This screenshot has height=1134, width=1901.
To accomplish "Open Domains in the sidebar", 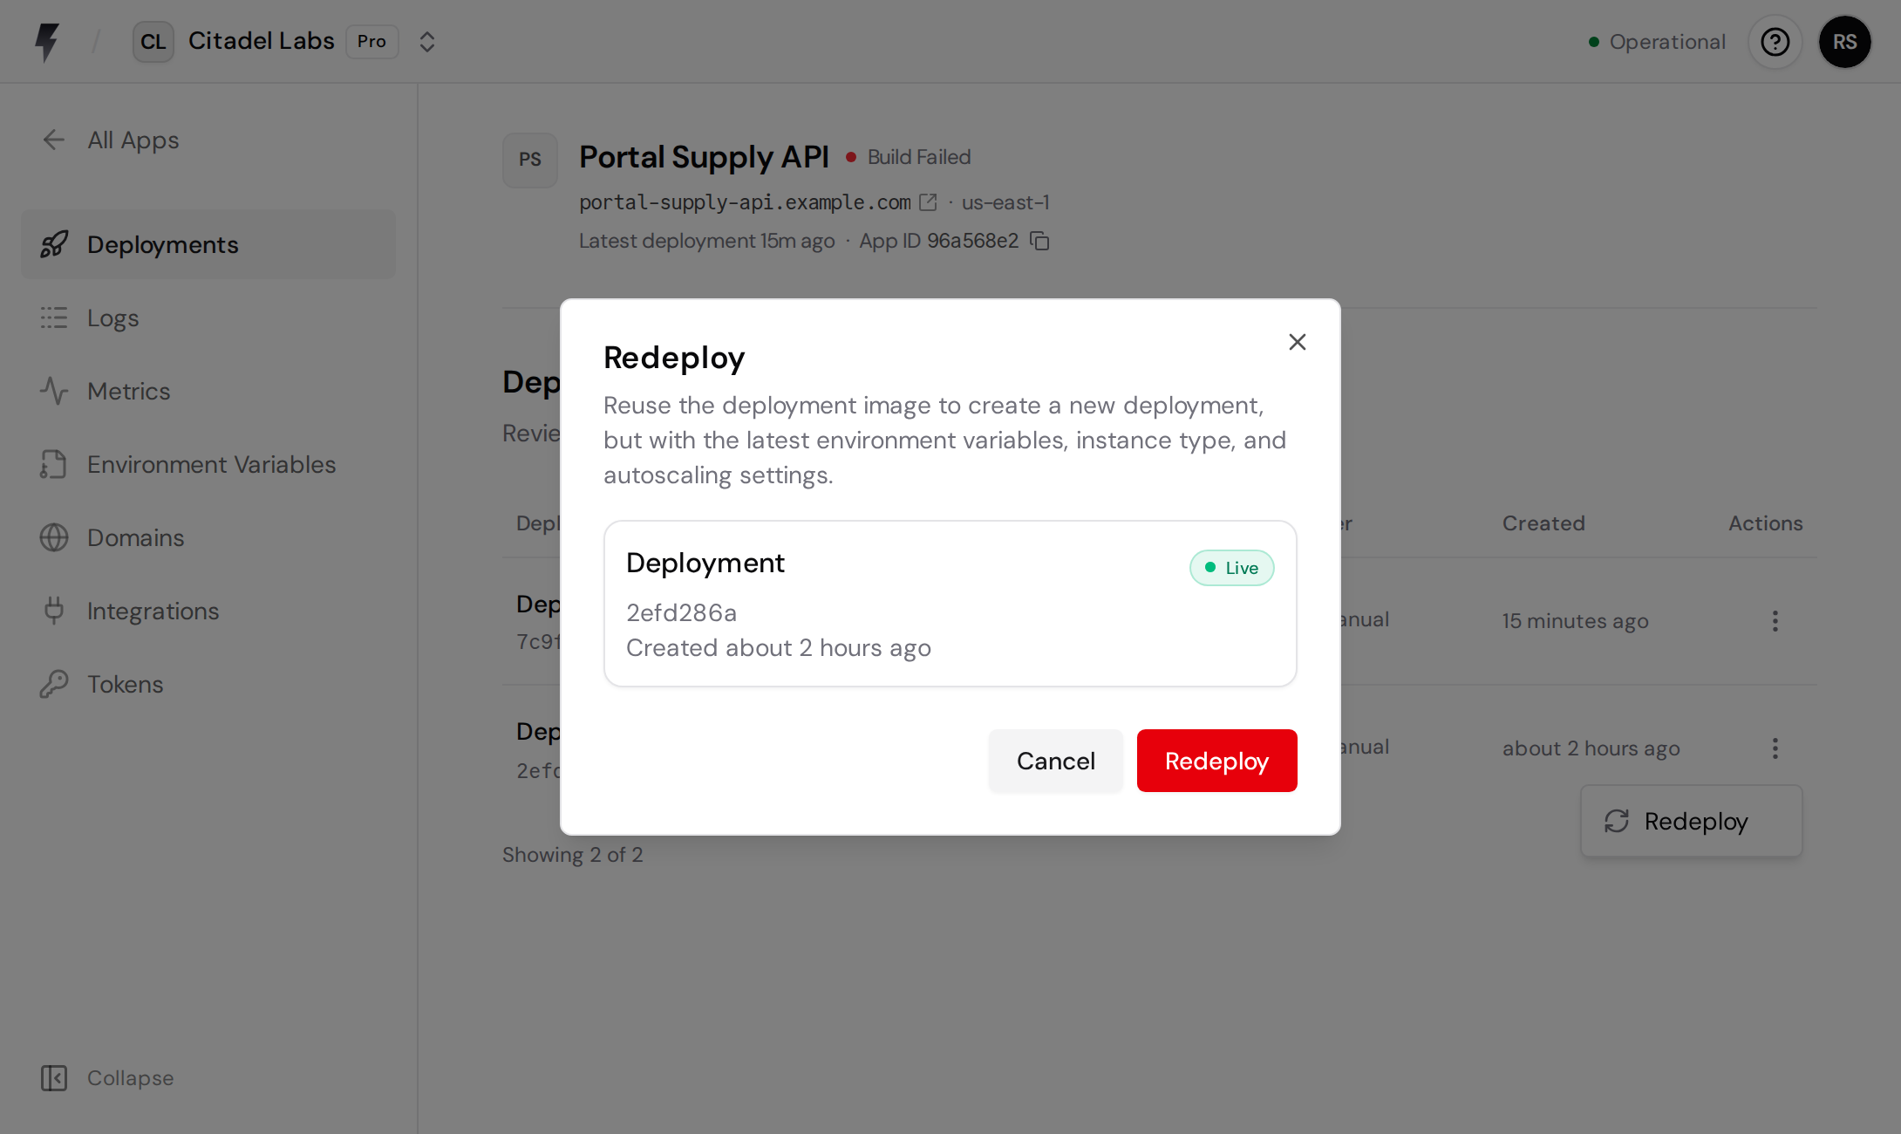I will [x=208, y=538].
